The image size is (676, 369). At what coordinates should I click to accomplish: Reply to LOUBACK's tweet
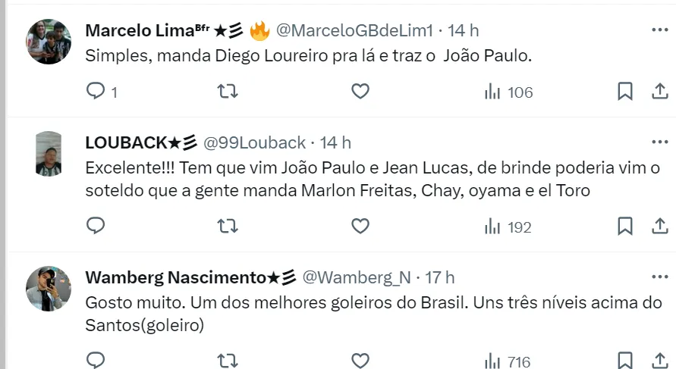[96, 226]
